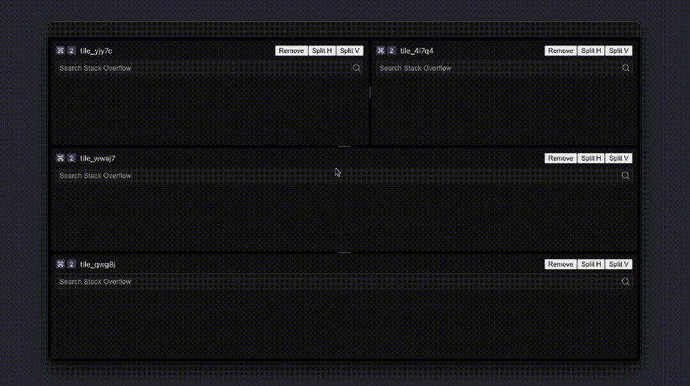Click the resize handle above tile_qwg8j
The width and height of the screenshot is (690, 386).
pos(344,252)
